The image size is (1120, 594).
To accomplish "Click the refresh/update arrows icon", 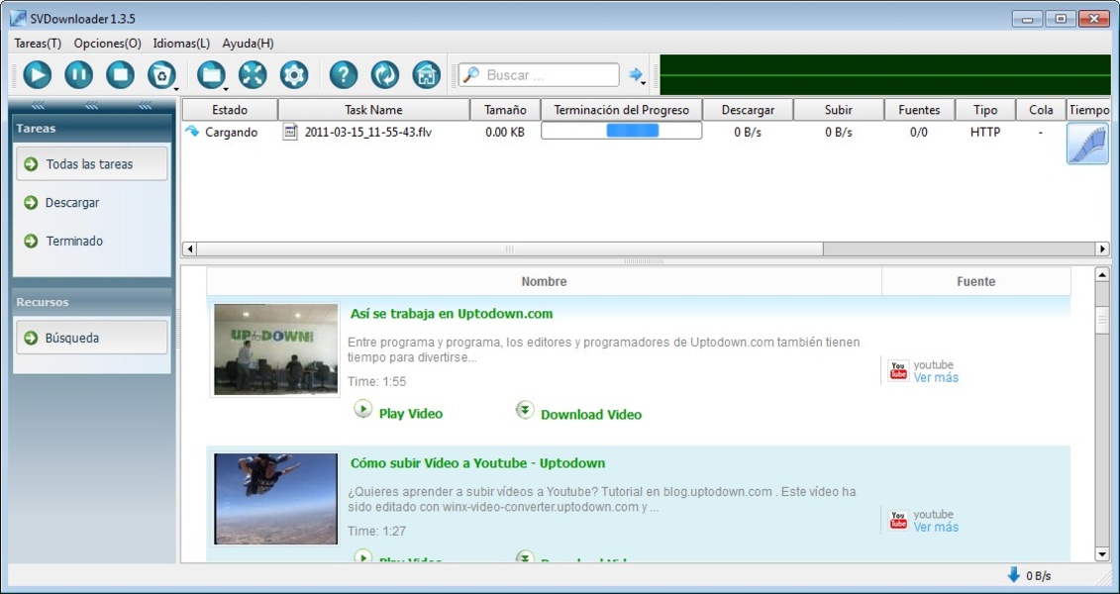I will tap(384, 74).
